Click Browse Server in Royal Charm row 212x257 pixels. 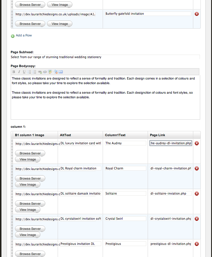(x=30, y=178)
